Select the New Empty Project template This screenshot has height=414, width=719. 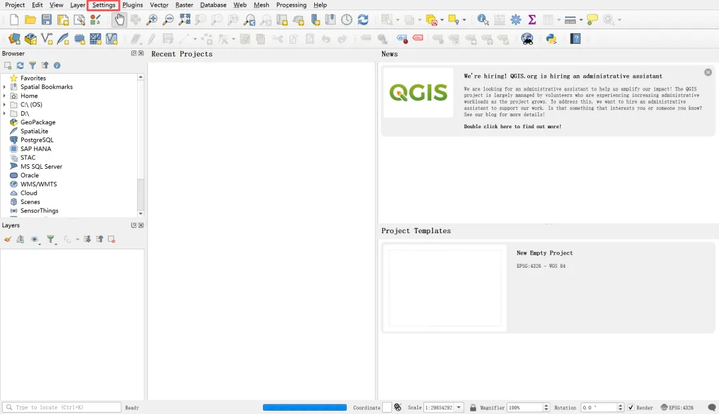tap(548, 287)
